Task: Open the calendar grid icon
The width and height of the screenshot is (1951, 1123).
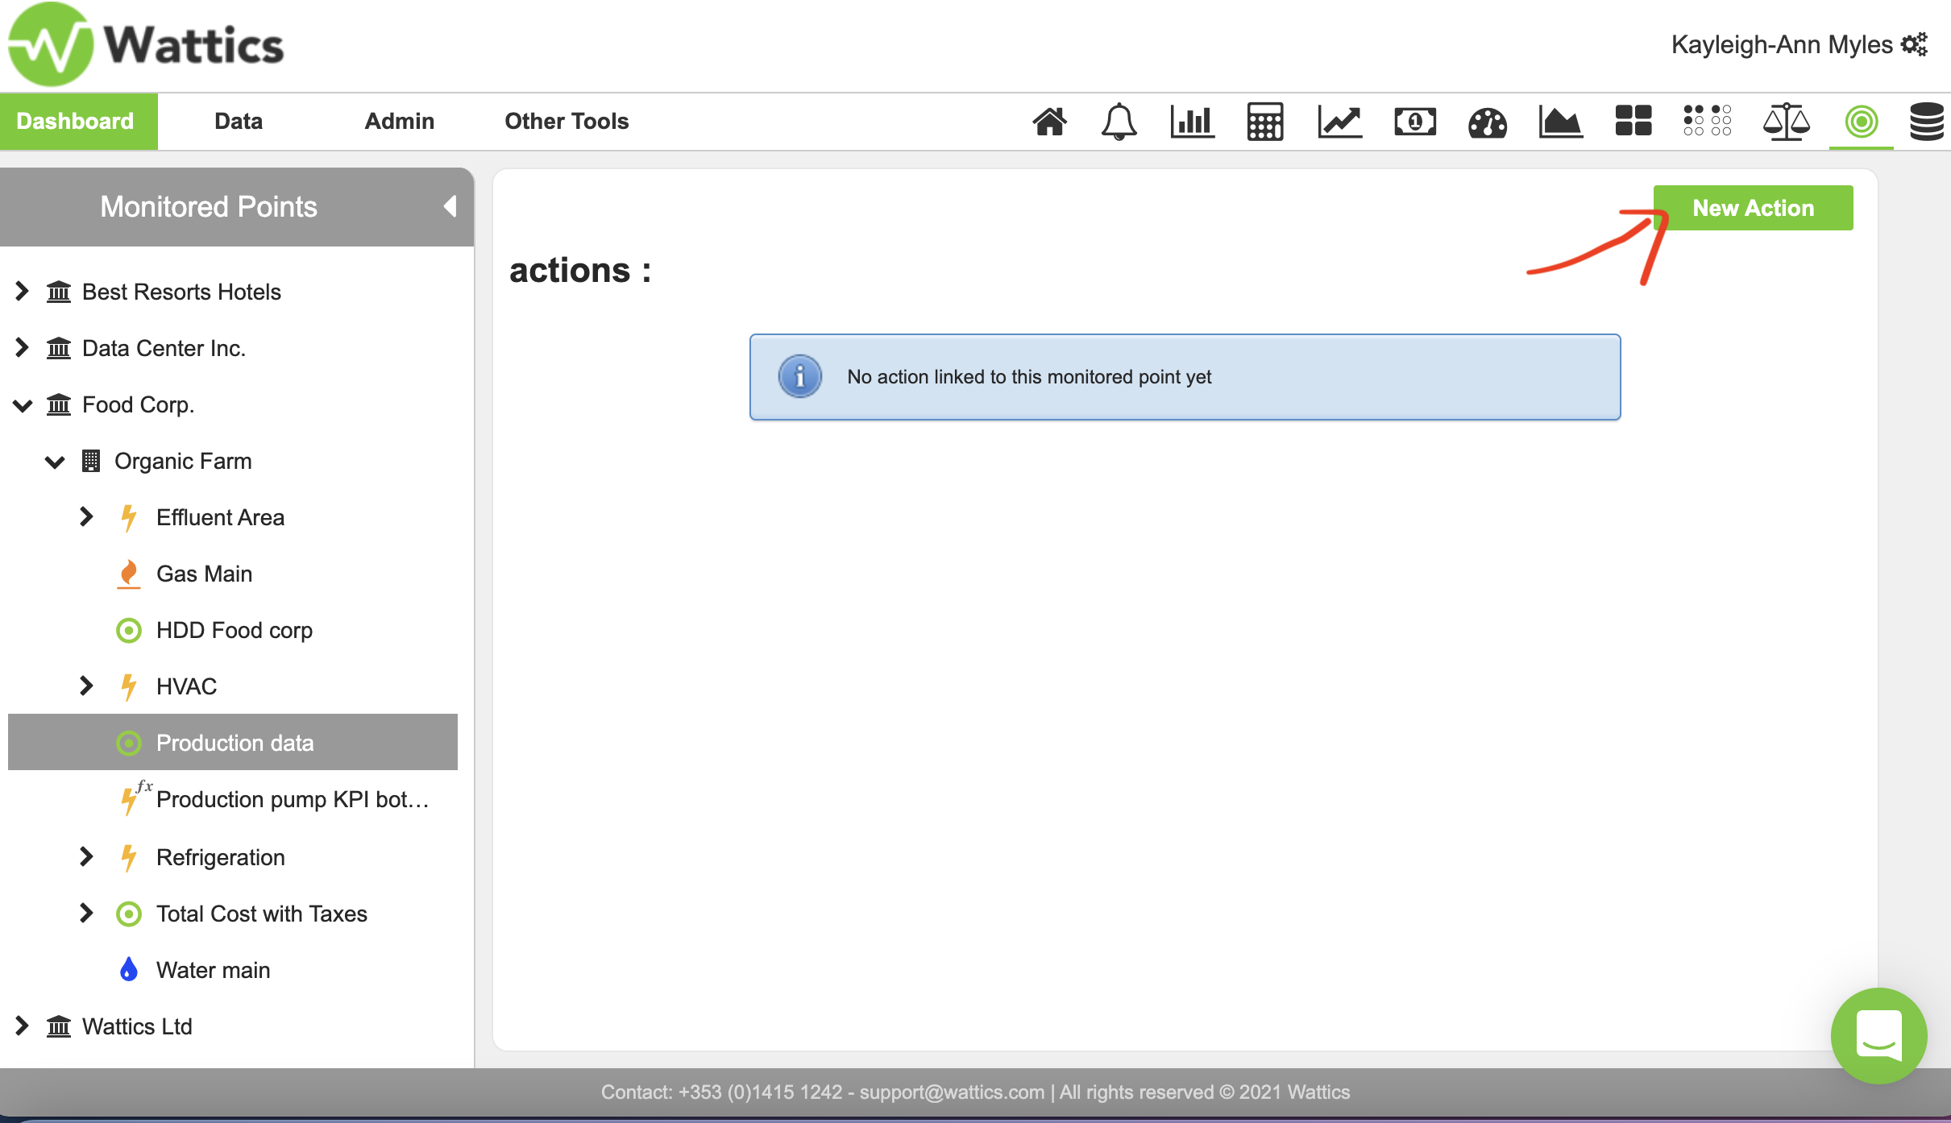Action: pos(1264,122)
